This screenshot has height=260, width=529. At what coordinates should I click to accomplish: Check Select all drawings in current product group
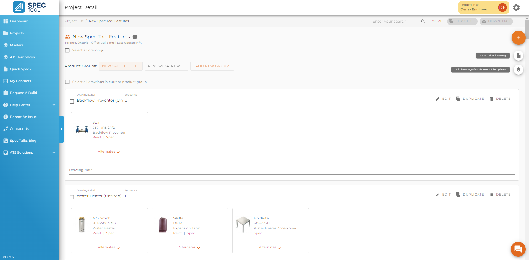pyautogui.click(x=67, y=82)
